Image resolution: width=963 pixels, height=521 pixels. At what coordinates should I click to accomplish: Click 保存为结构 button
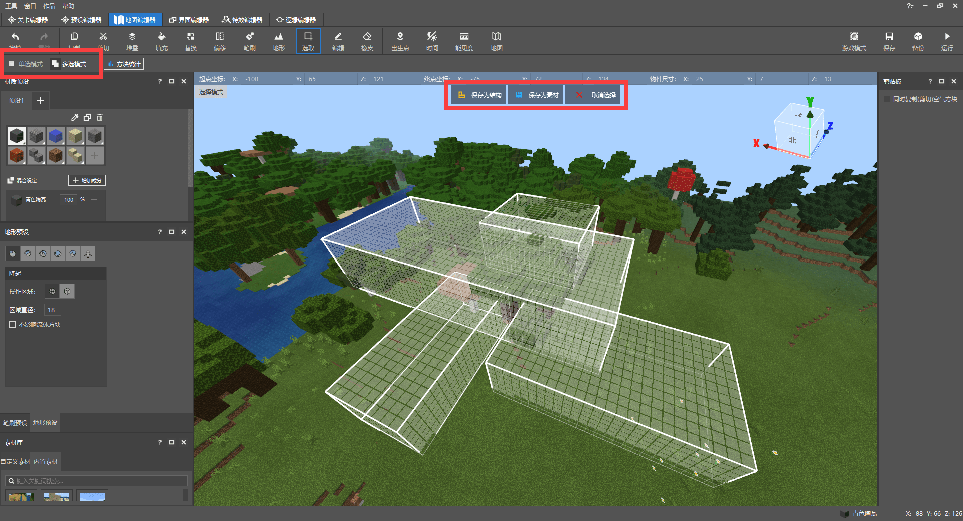pyautogui.click(x=479, y=95)
